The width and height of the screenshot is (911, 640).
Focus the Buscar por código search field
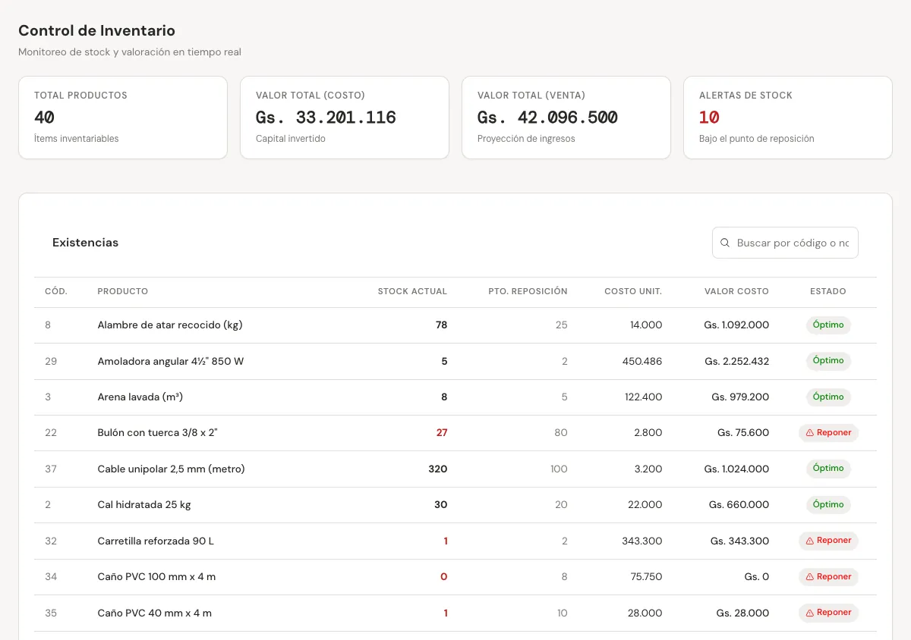(x=785, y=243)
